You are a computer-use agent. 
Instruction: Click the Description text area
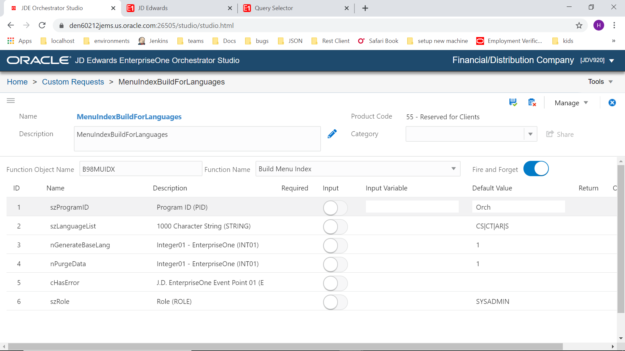tap(197, 139)
